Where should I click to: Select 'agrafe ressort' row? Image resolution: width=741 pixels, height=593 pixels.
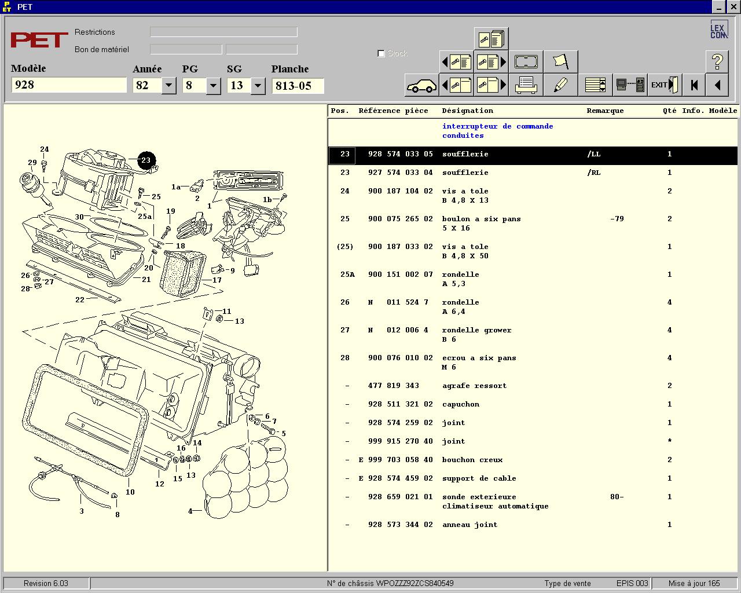point(533,386)
